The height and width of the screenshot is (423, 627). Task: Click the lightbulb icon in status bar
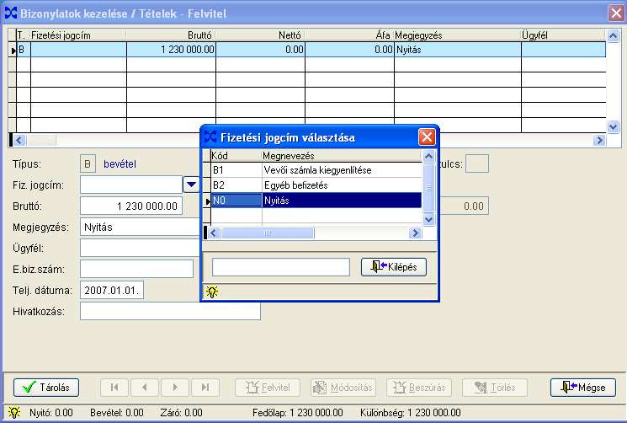(14, 412)
